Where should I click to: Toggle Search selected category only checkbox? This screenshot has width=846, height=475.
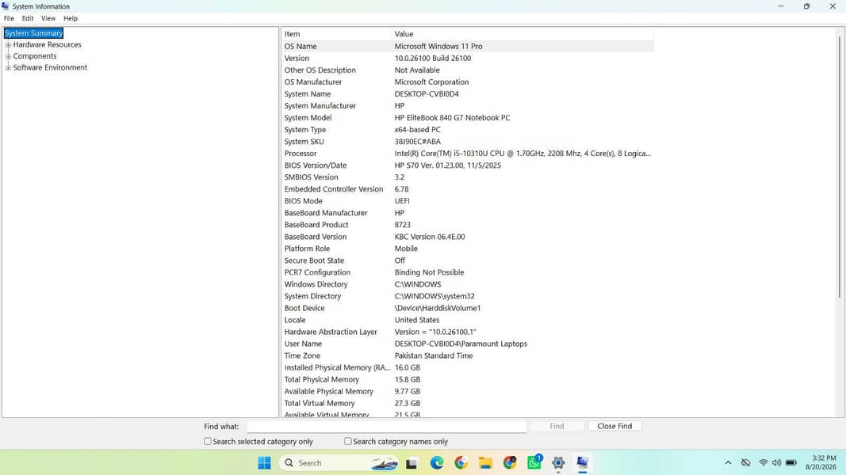[x=208, y=441]
